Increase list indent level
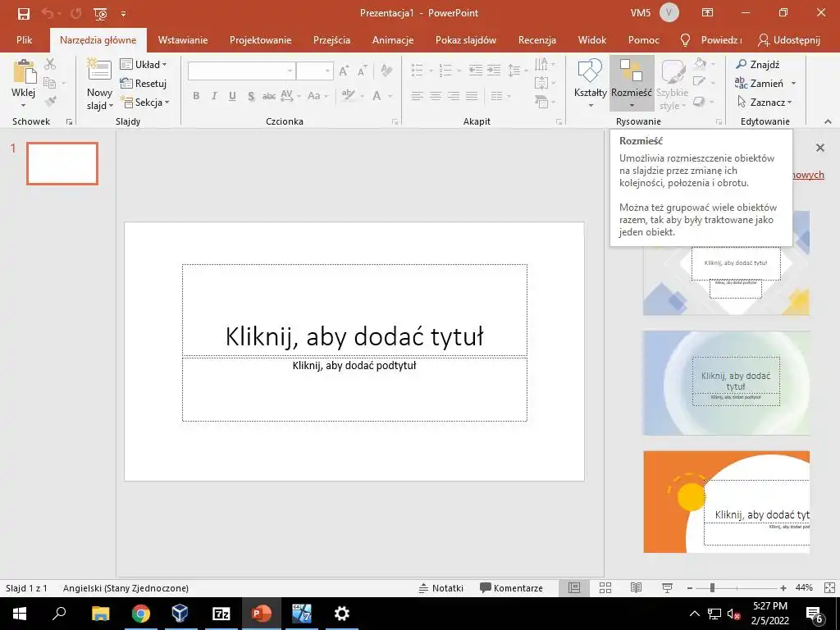 493,71
